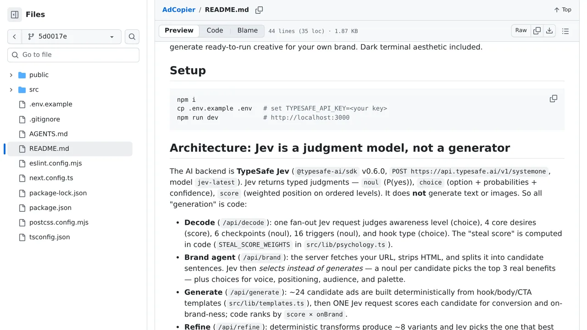This screenshot has height=330, width=587.
Task: Click the Architecture section heading
Action: [340, 148]
